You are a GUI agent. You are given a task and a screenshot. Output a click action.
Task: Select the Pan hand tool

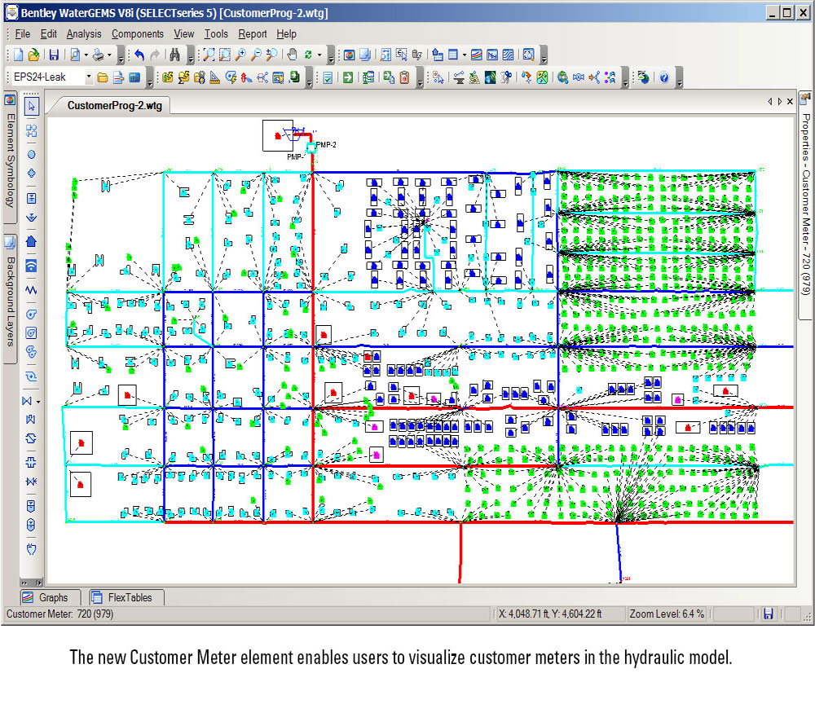pyautogui.click(x=292, y=55)
